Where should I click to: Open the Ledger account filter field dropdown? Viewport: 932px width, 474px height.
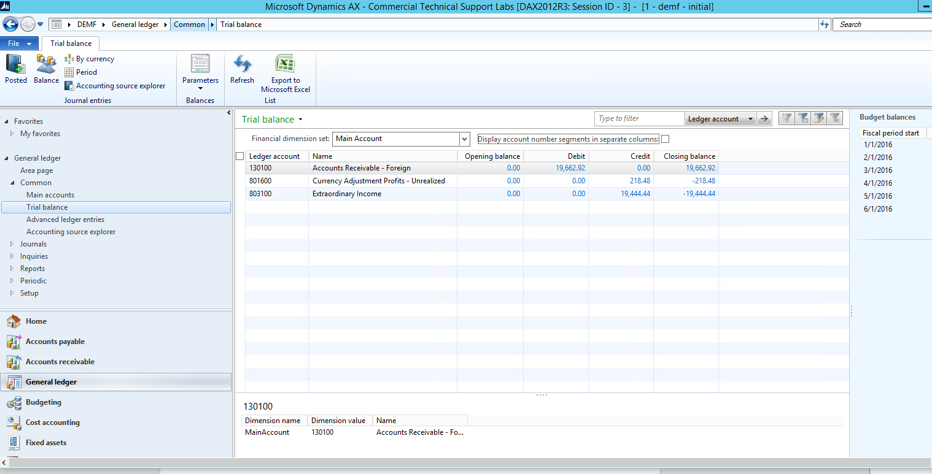(x=750, y=119)
